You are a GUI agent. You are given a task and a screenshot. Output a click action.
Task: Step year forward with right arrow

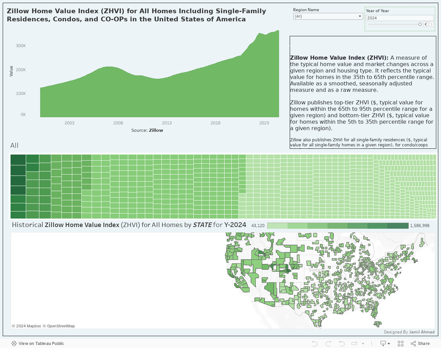click(431, 24)
